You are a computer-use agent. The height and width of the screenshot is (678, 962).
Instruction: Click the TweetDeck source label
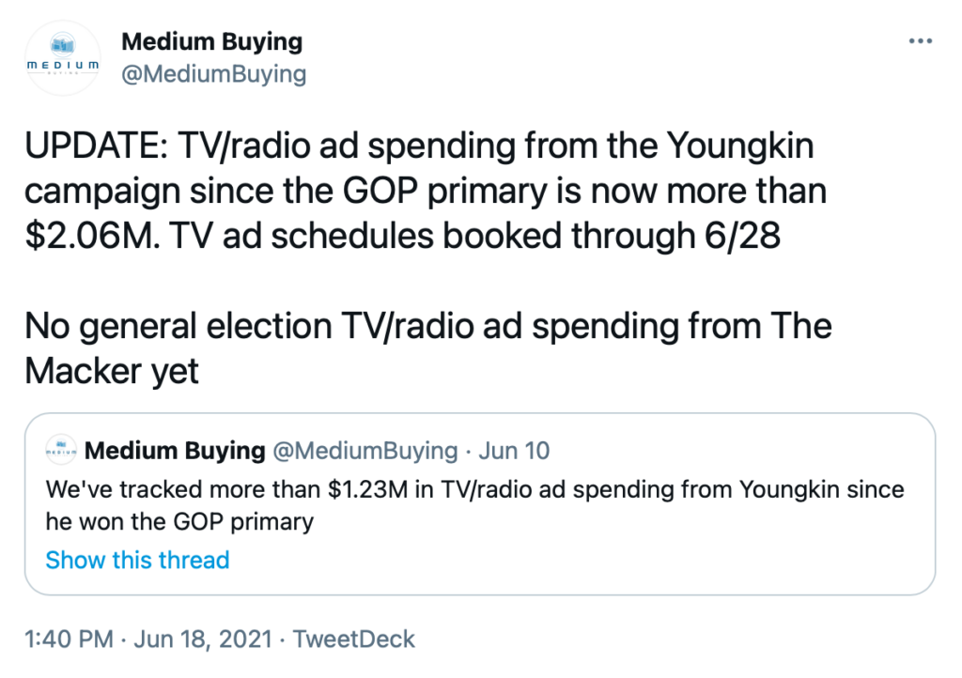point(353,639)
